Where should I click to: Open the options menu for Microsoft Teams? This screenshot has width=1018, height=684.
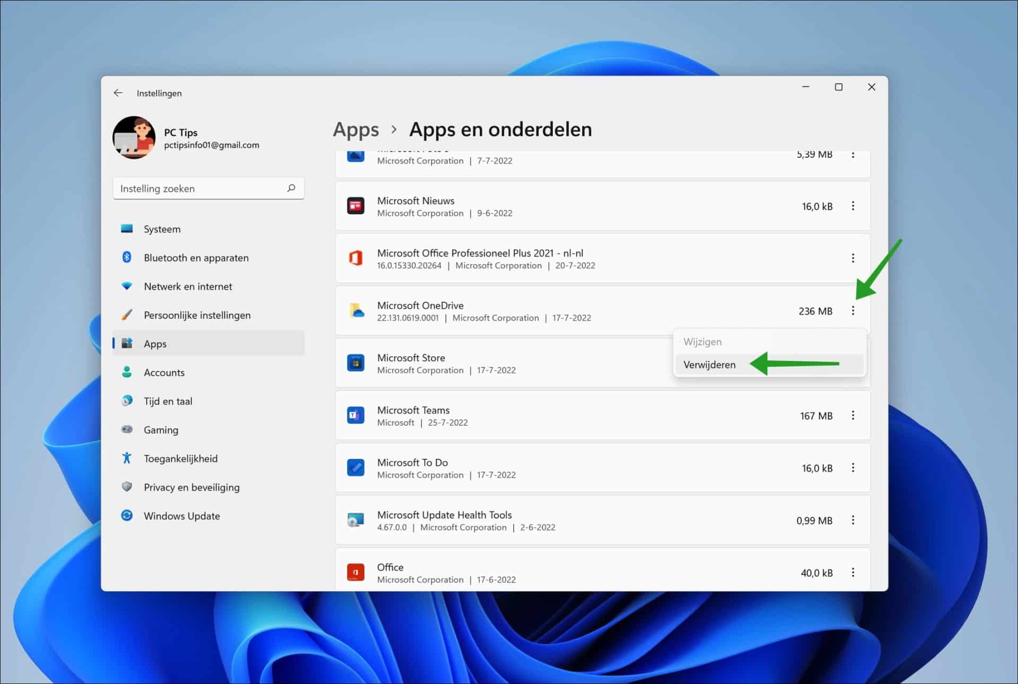[x=853, y=416]
